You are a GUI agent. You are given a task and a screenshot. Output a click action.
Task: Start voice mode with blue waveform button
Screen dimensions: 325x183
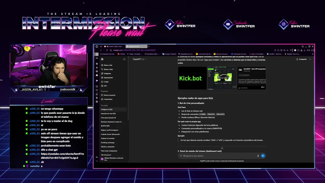pyautogui.click(x=263, y=156)
